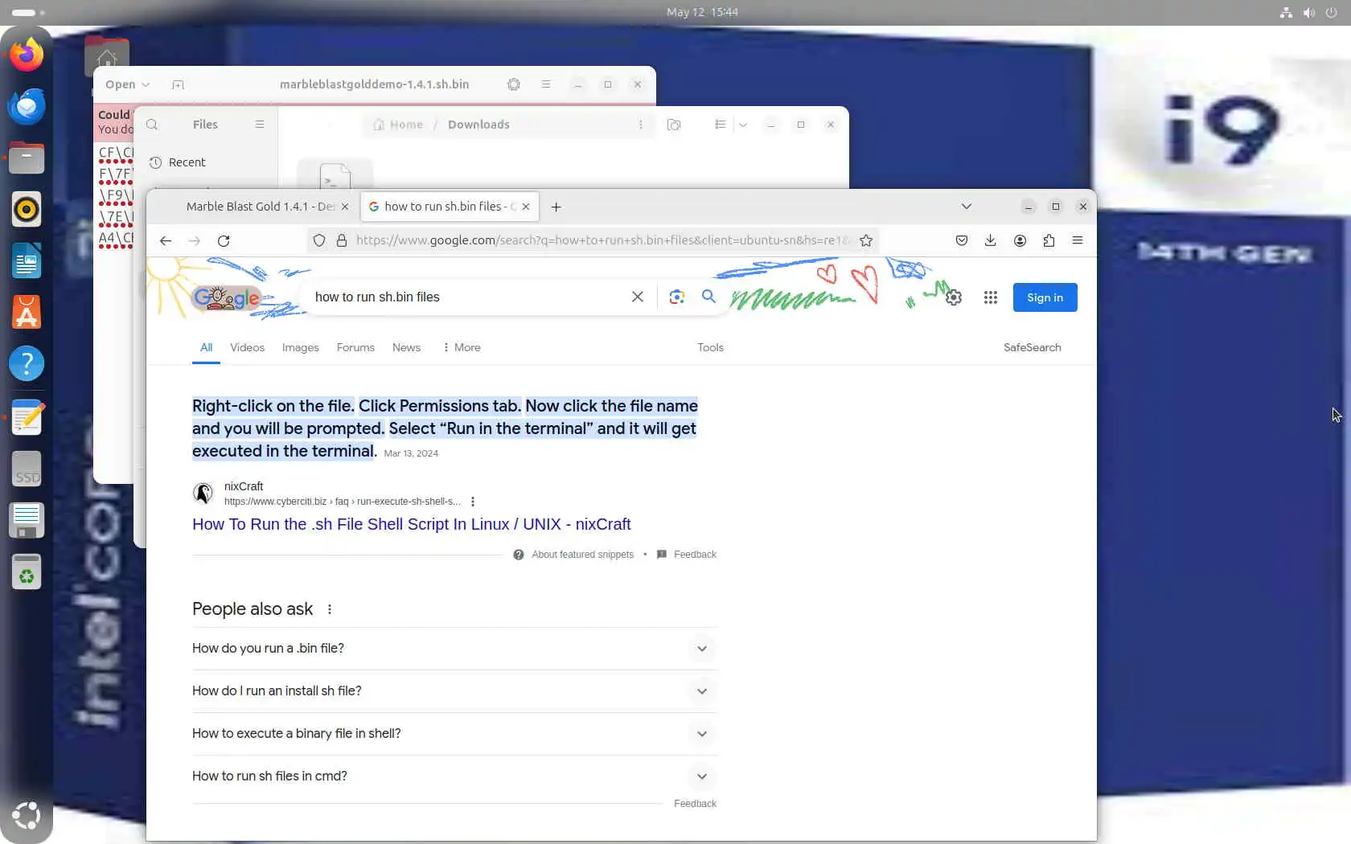Open the Files sidebar hamburger menu
The width and height of the screenshot is (1351, 844).
(260, 125)
